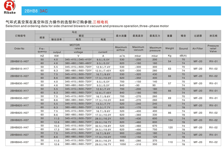Image resolution: width=223 pixels, height=149 pixels.
Task: Select model 2BHB840-H37 row label
Action: coord(19,142)
